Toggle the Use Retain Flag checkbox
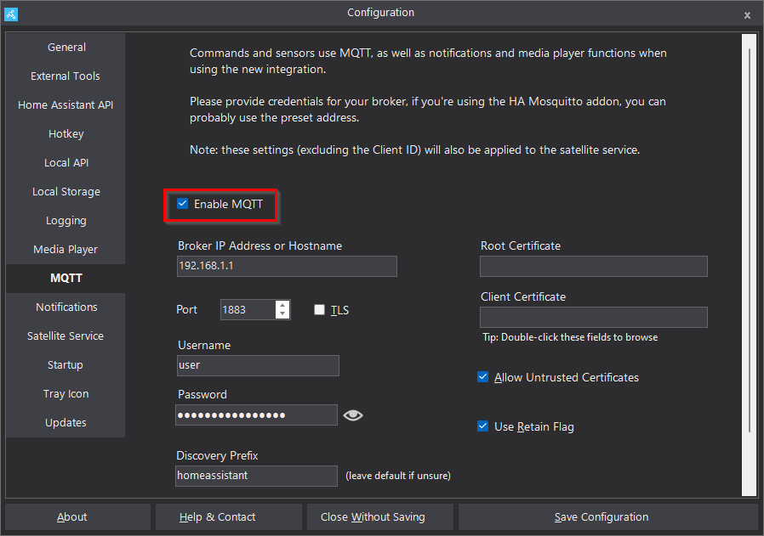Image resolution: width=764 pixels, height=536 pixels. [483, 426]
